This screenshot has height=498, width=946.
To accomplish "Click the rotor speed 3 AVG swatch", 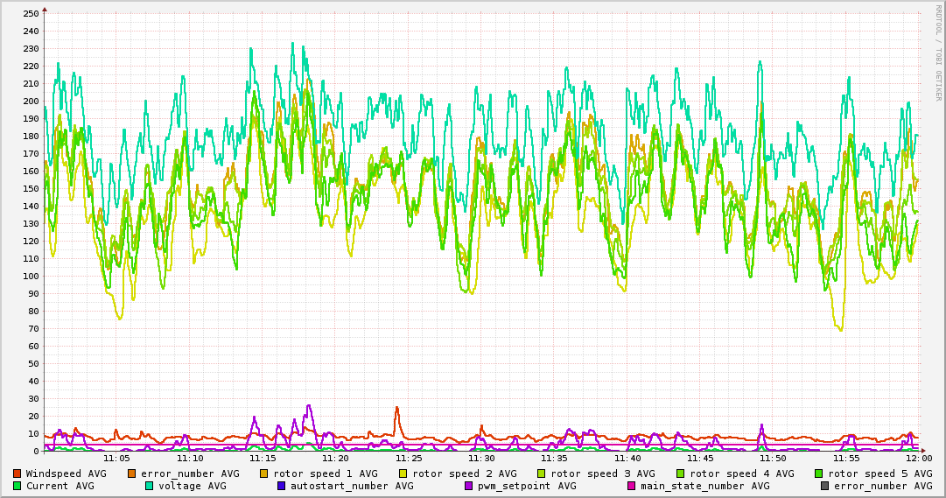I will 542,473.
